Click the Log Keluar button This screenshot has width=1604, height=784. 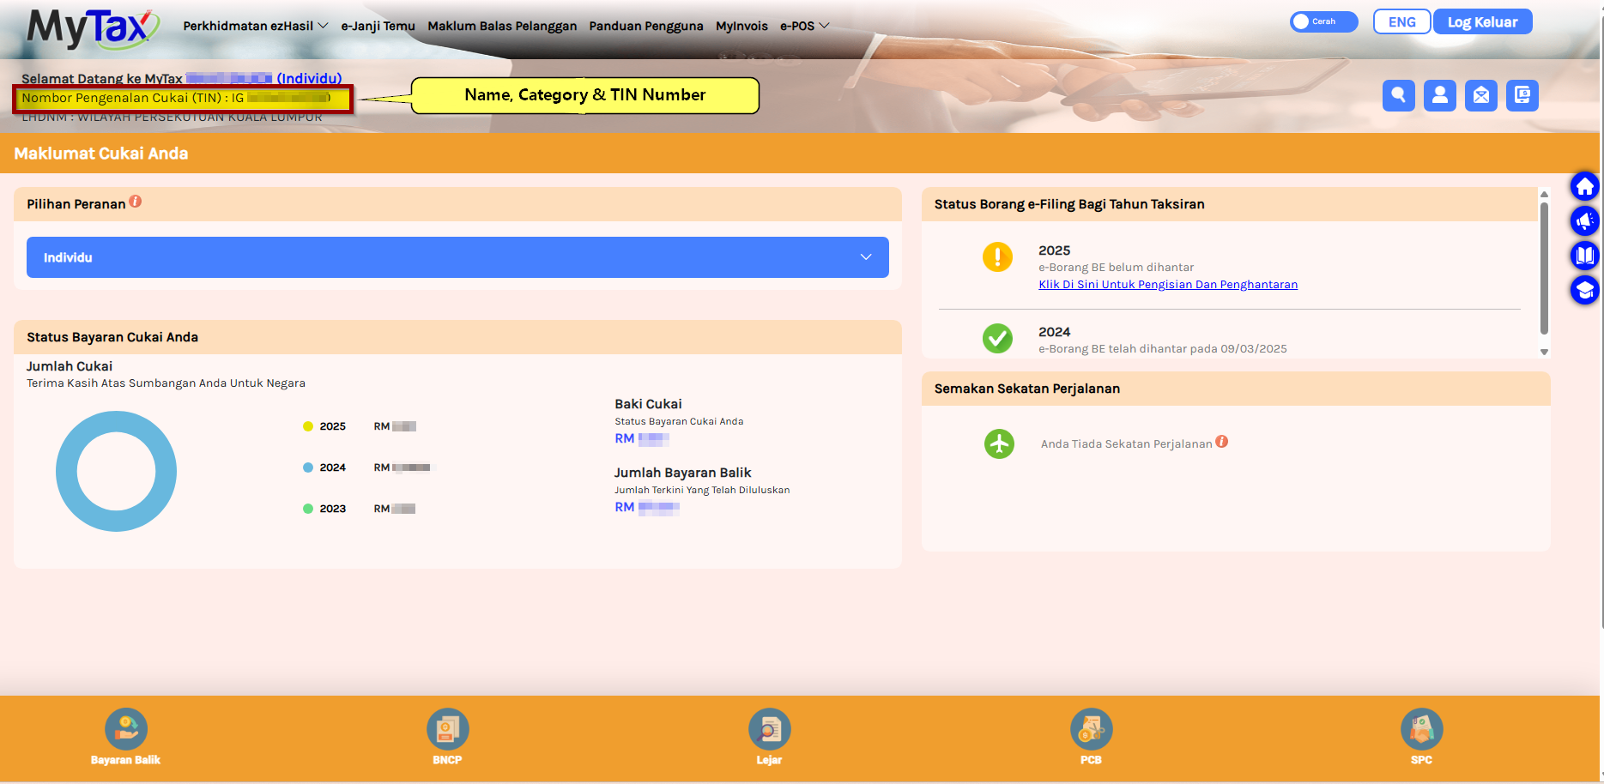coord(1482,22)
